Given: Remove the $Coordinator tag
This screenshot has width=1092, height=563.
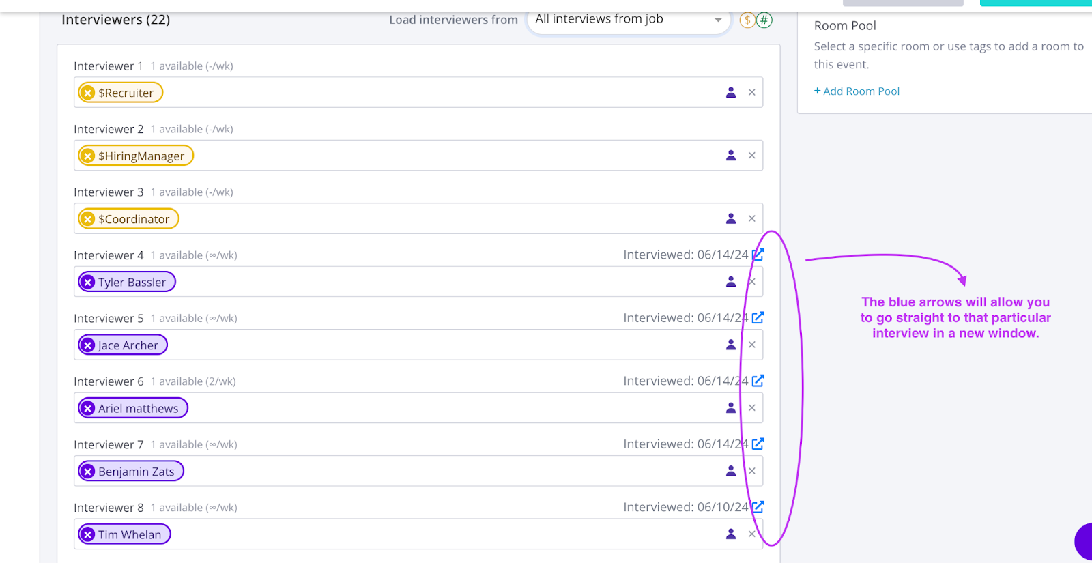Looking at the screenshot, I should (x=88, y=219).
